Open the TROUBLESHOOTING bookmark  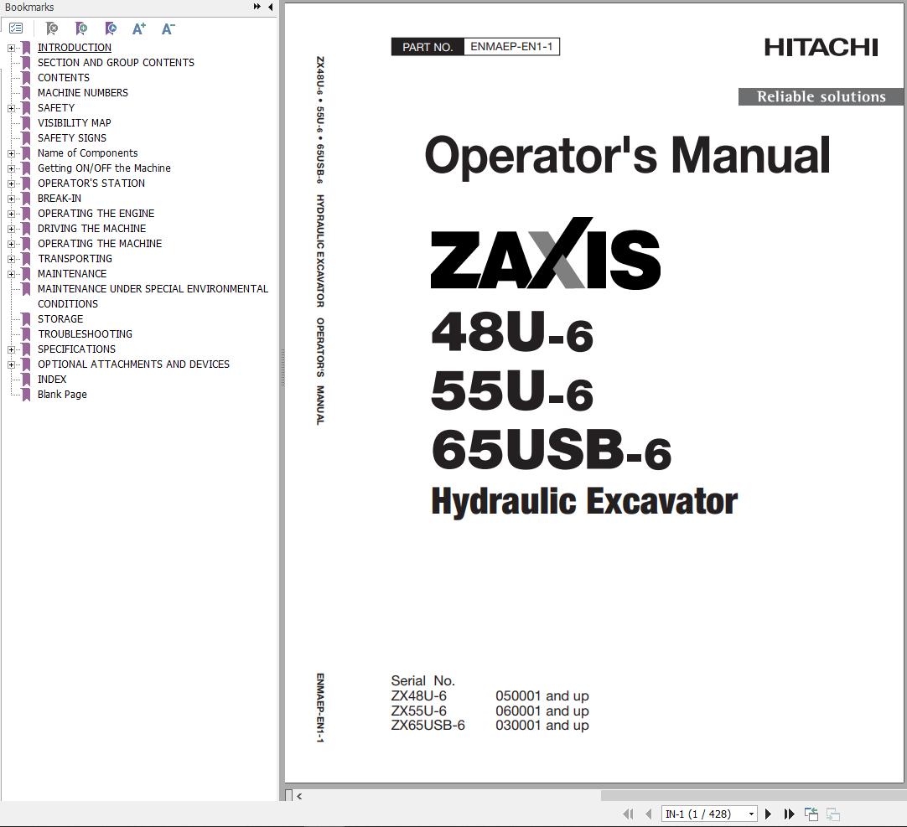(85, 333)
